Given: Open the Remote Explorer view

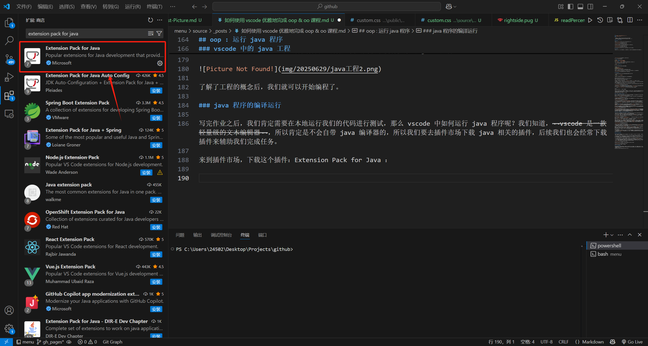Looking at the screenshot, I should click(9, 114).
